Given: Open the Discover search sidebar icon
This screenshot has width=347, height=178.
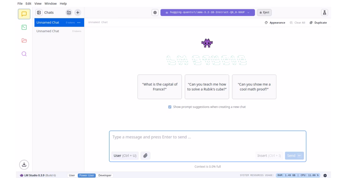Looking at the screenshot, I should tap(24, 54).
